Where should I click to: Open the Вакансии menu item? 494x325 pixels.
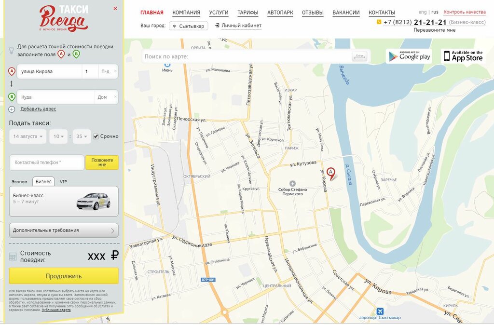pyautogui.click(x=346, y=13)
